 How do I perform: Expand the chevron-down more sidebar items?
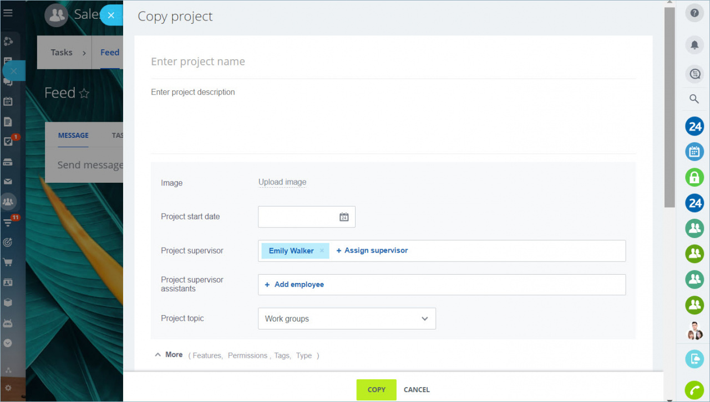8,343
